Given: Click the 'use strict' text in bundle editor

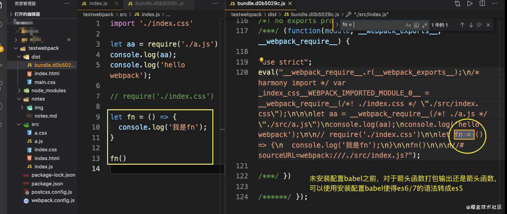Looking at the screenshot, I should click(284, 62).
